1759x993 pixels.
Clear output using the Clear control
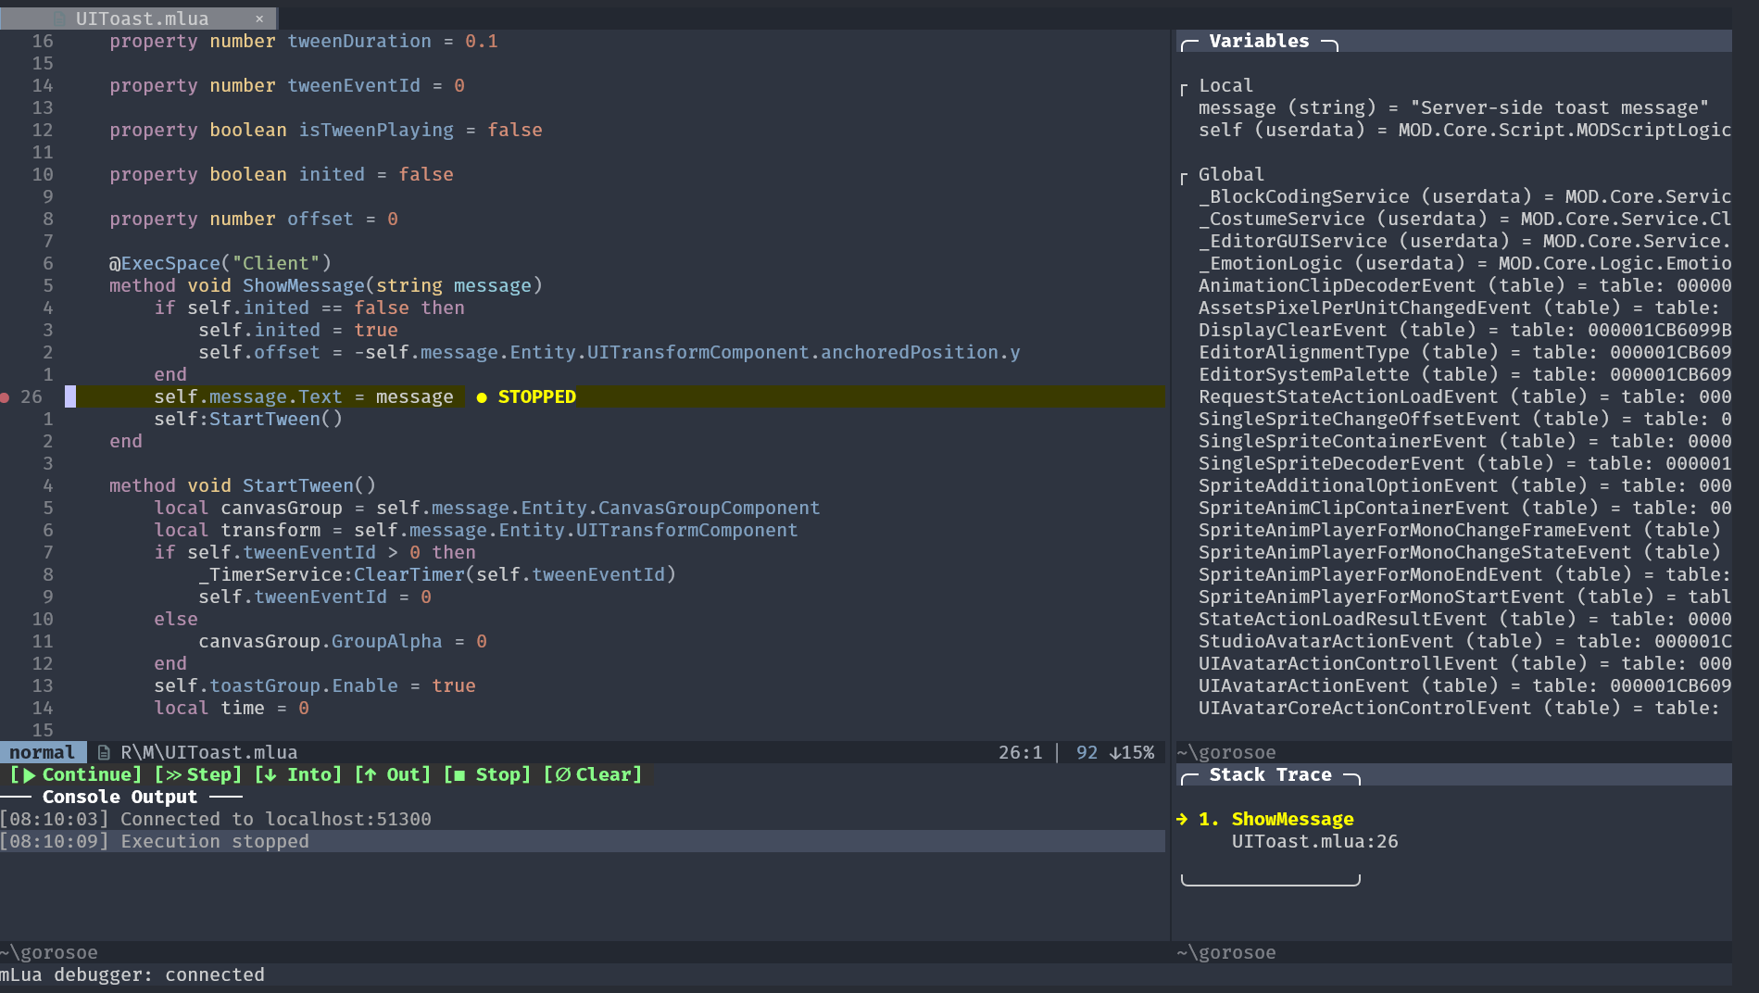(x=594, y=774)
